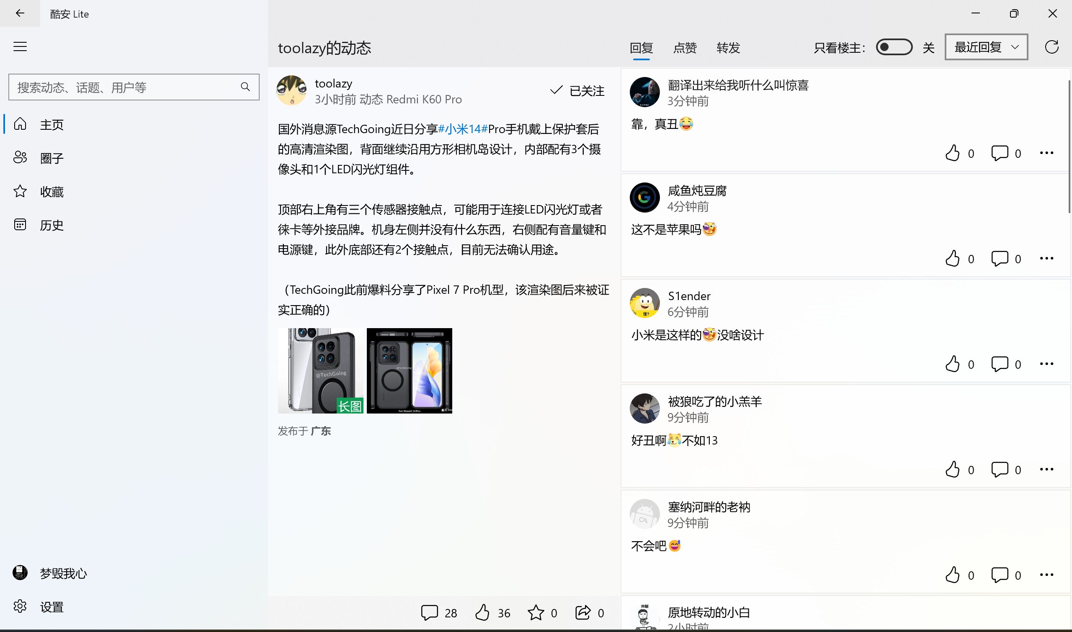The image size is (1072, 632).
Task: Click the toolazy username
Action: [334, 83]
